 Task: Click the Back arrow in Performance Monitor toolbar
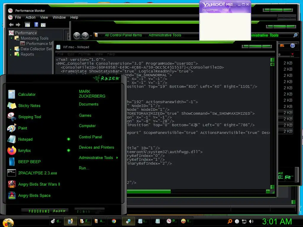tap(11, 25)
